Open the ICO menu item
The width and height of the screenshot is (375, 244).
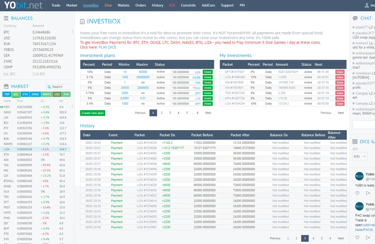coord(172,5)
